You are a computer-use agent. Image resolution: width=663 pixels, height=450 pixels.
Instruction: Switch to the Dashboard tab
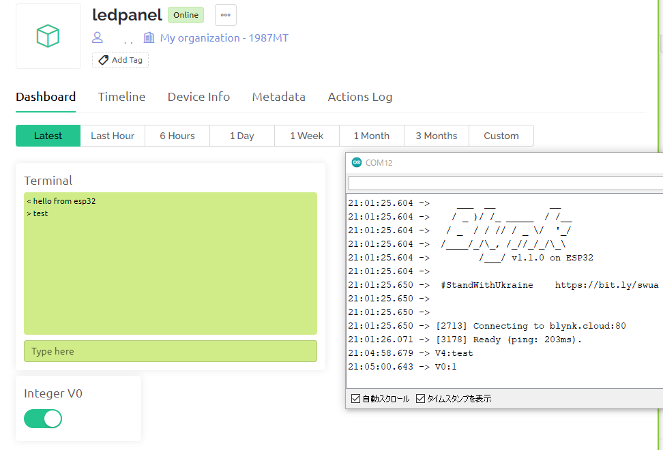pyautogui.click(x=46, y=97)
